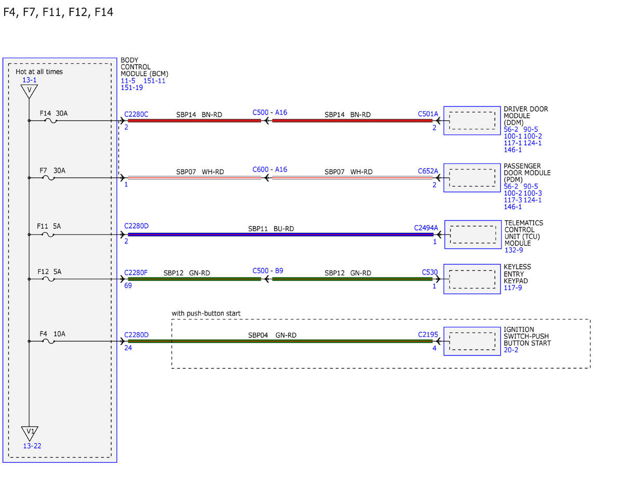Click the C500 - B9 connector label

coord(268,271)
